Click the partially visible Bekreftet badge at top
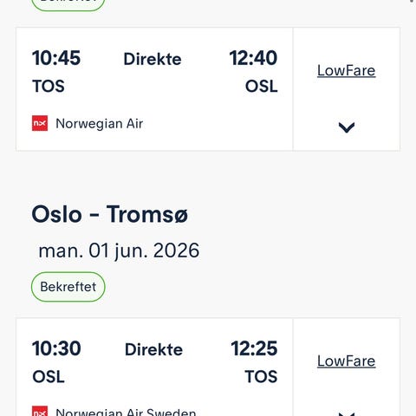This screenshot has width=416, height=416. click(x=68, y=5)
